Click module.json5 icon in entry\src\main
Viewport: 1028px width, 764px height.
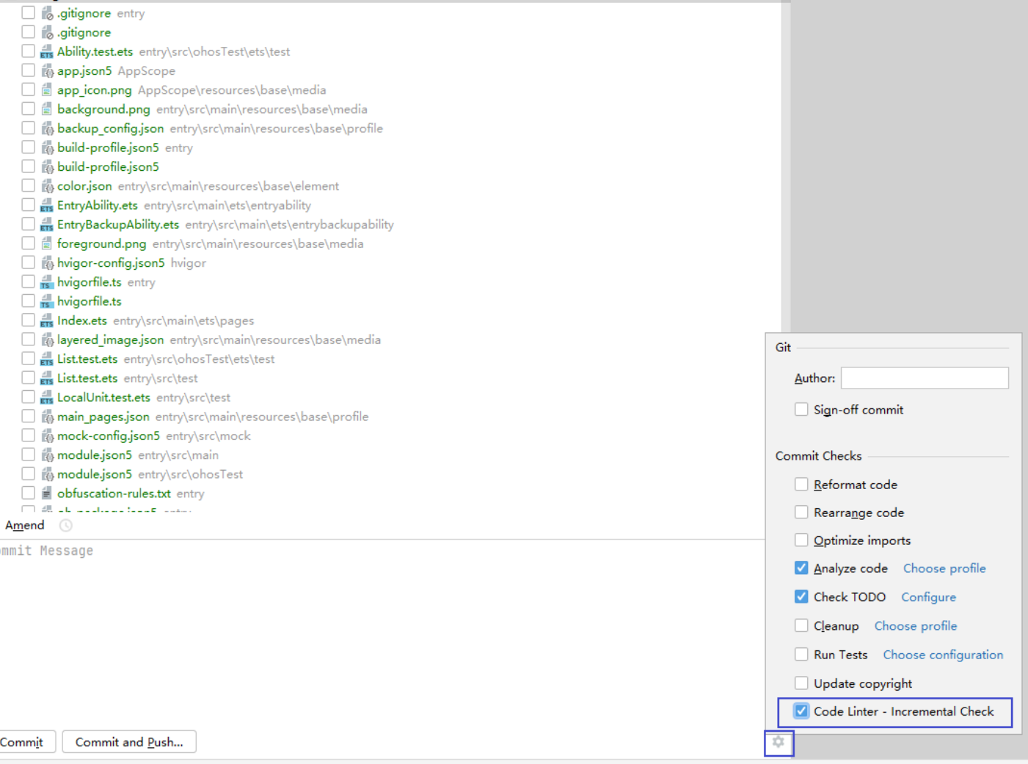47,455
